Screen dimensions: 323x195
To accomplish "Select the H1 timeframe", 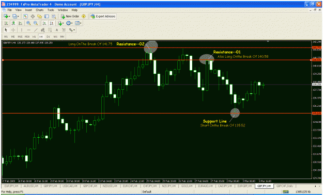I will pyautogui.click(x=34, y=37).
